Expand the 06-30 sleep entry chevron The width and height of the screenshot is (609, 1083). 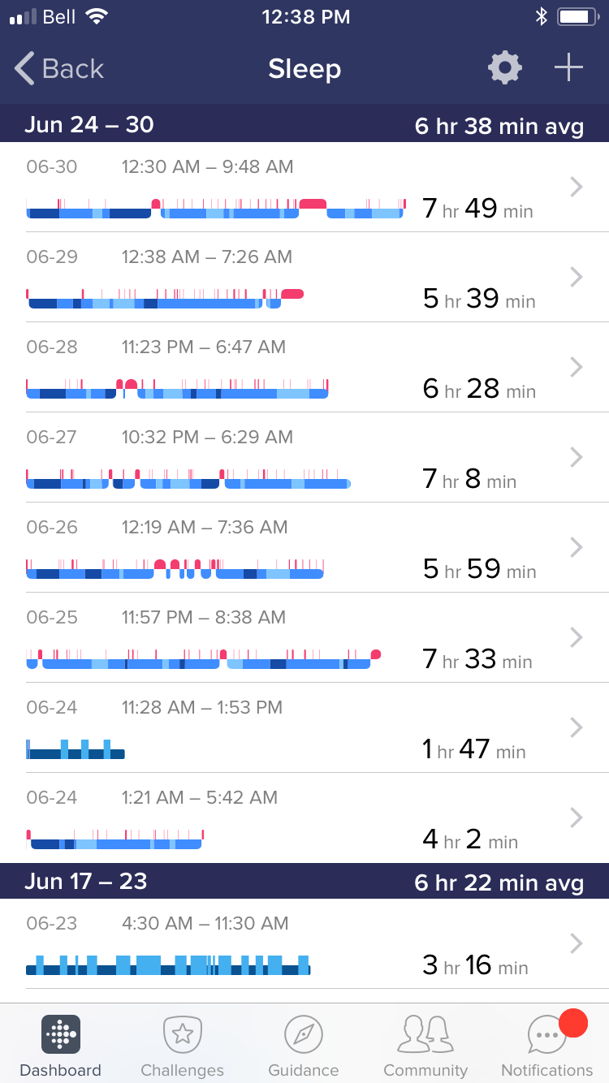(x=577, y=188)
